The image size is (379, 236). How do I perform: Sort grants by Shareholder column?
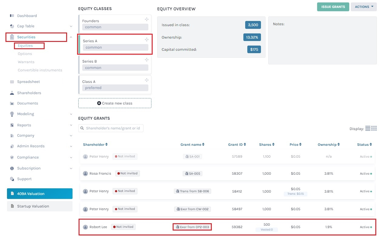click(95, 145)
